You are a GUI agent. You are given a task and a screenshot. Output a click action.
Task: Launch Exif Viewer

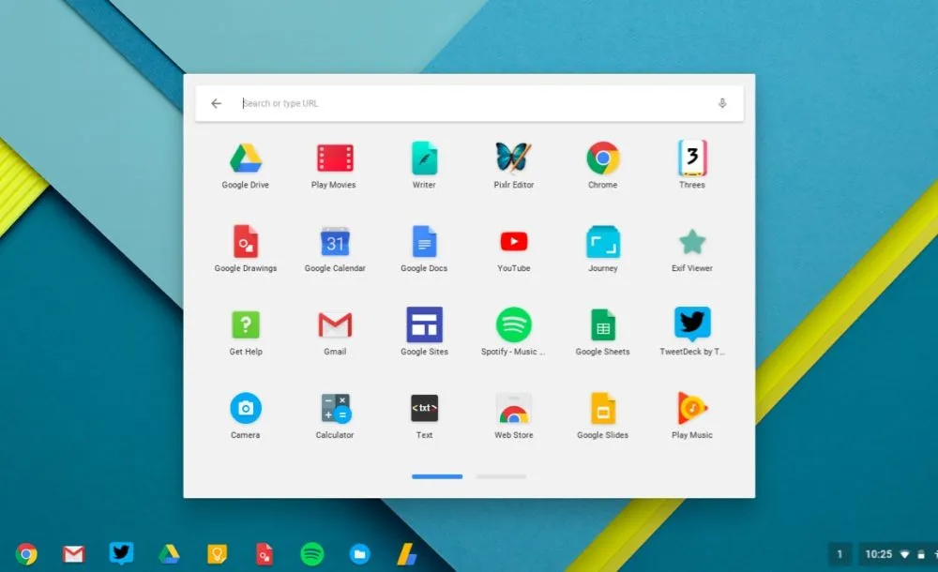pyautogui.click(x=692, y=242)
